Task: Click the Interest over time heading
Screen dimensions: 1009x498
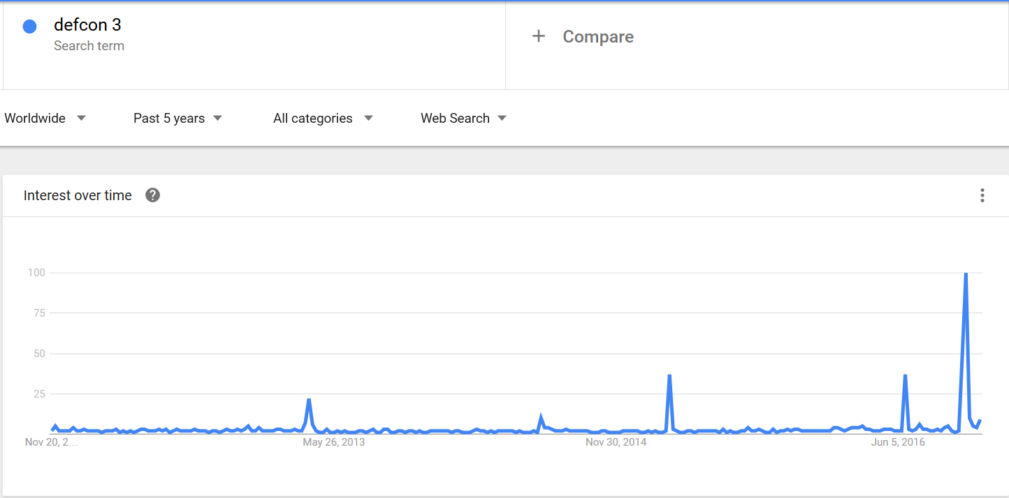Action: coord(78,195)
